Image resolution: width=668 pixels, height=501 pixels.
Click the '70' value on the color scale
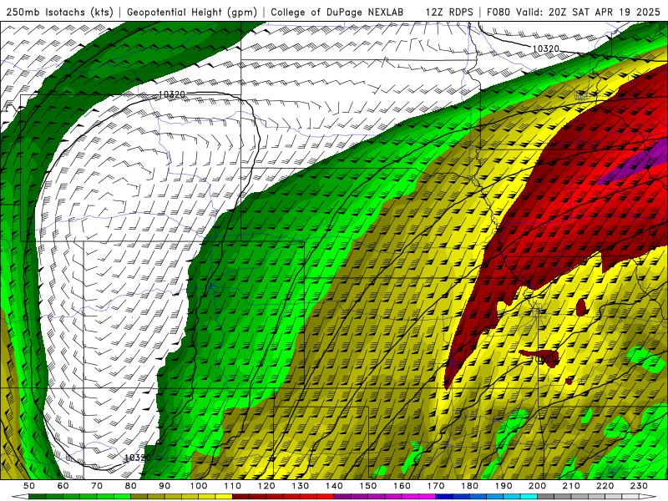[97, 486]
